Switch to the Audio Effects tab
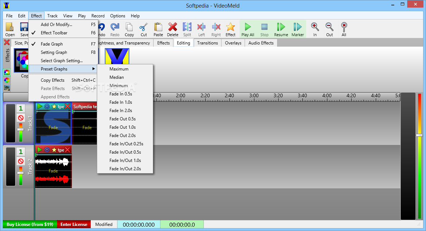Screen dimensions: 426x231 point(261,43)
